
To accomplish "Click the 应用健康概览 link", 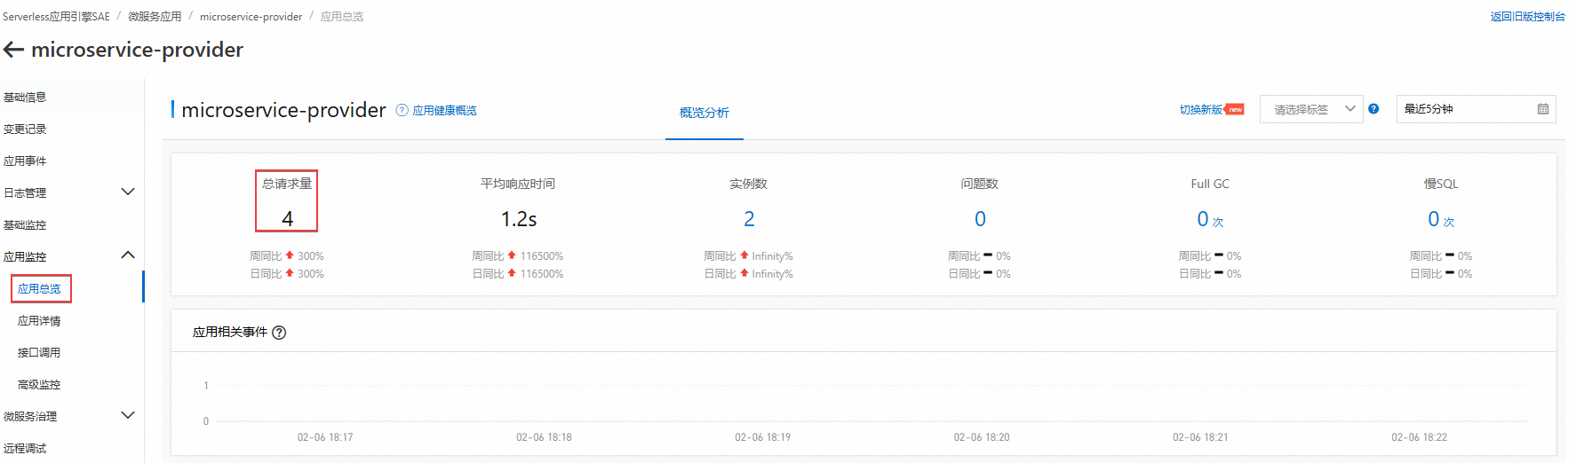I will coord(444,110).
